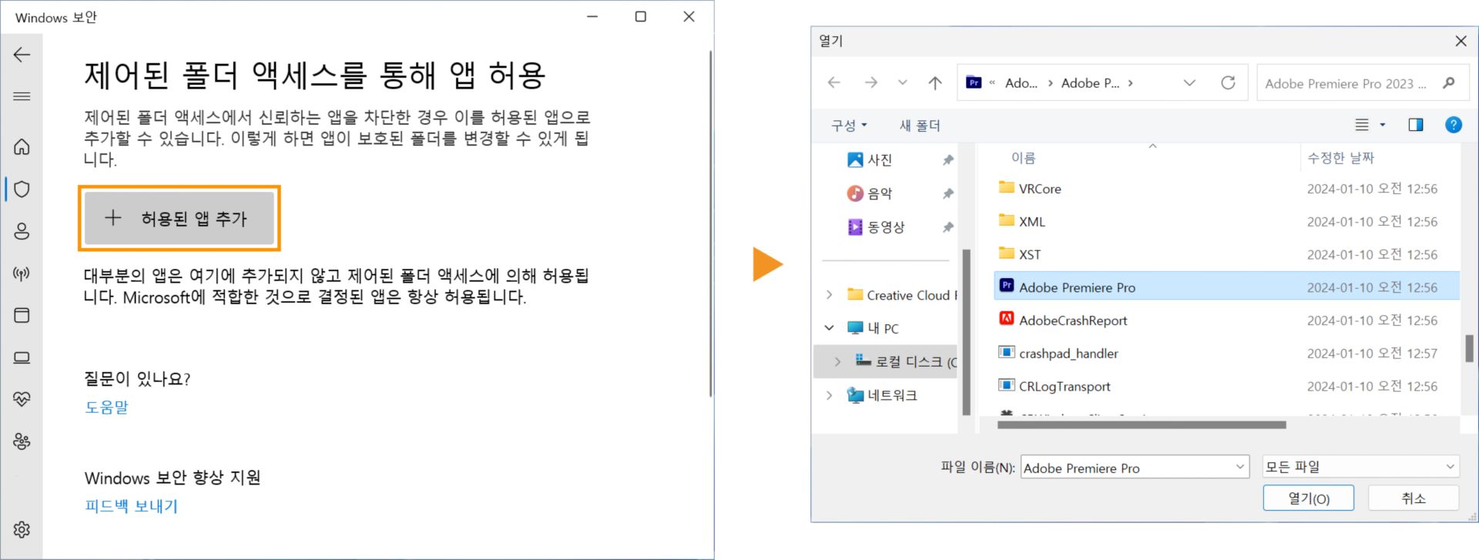Screen dimensions: 1479x560
Task: Go up one folder level in 열기 dialog
Action: pyautogui.click(x=935, y=83)
